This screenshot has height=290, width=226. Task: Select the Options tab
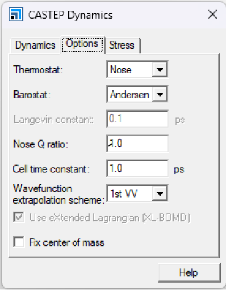82,45
